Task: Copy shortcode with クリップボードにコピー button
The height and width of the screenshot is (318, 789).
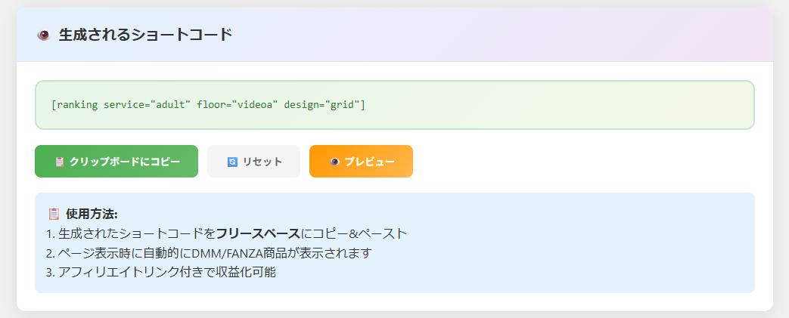Action: coord(116,162)
